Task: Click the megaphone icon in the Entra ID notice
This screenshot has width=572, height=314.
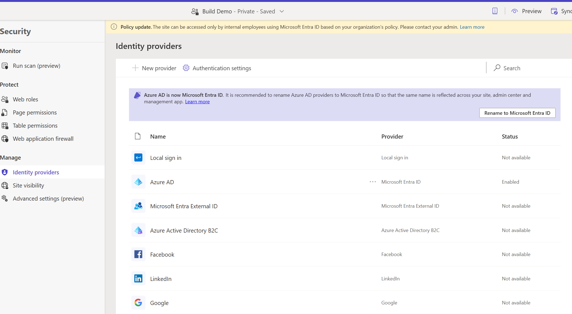Action: [x=137, y=95]
